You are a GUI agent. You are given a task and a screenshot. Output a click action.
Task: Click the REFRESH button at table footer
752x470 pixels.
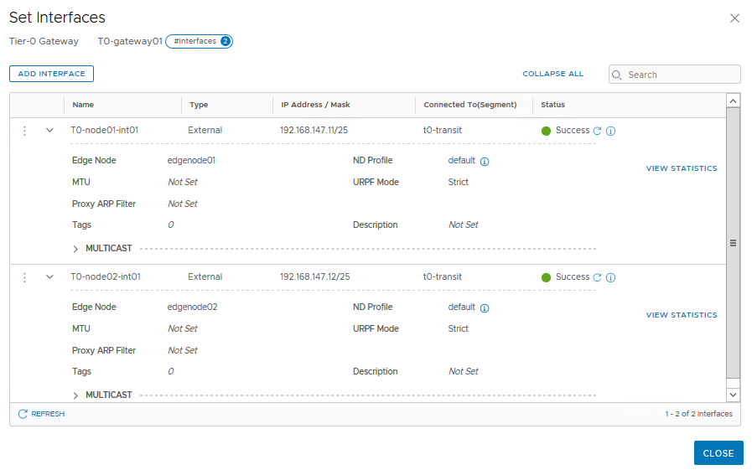click(x=41, y=414)
